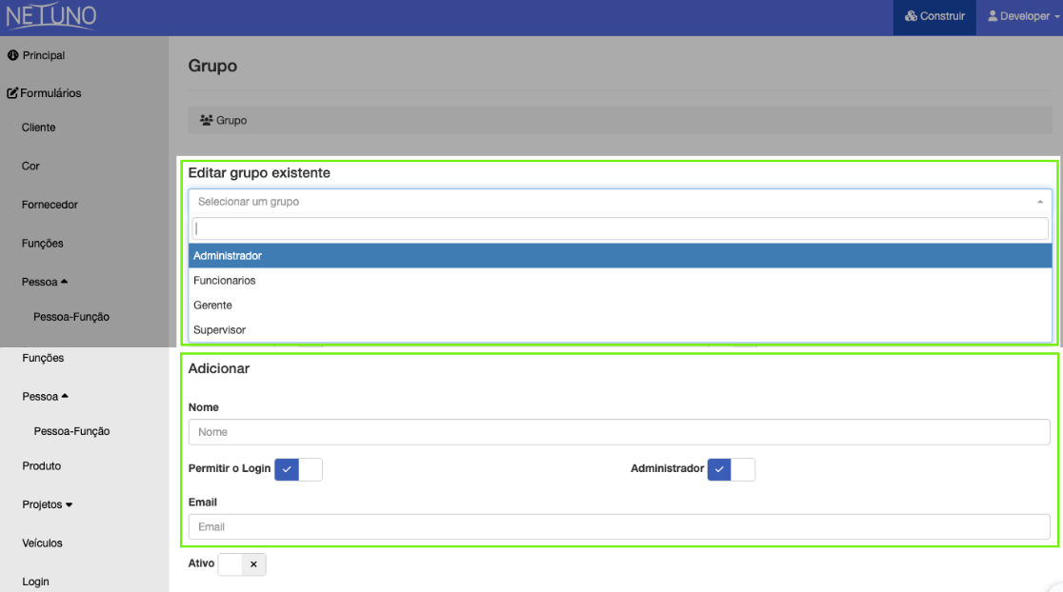Collapse the Selecionar um grupo dropdown
This screenshot has width=1063, height=592.
tap(1039, 202)
